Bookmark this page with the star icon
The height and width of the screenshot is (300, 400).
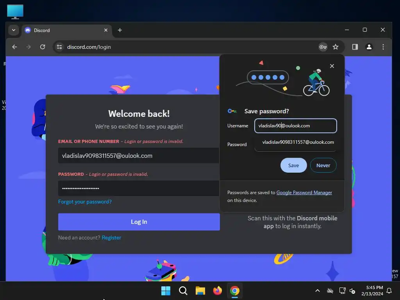pos(336,47)
